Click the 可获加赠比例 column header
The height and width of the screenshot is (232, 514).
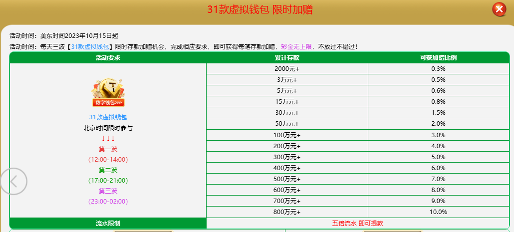tap(438, 58)
